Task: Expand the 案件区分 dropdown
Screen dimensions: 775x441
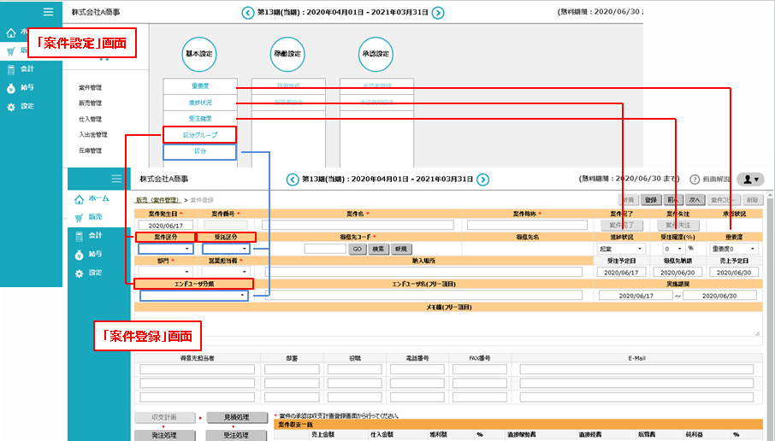Action: pyautogui.click(x=164, y=249)
